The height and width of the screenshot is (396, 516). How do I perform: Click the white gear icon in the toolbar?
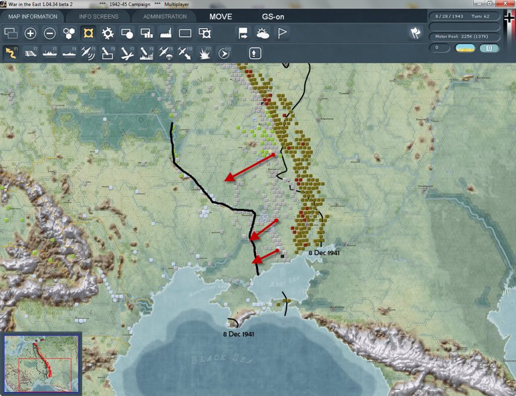(108, 33)
